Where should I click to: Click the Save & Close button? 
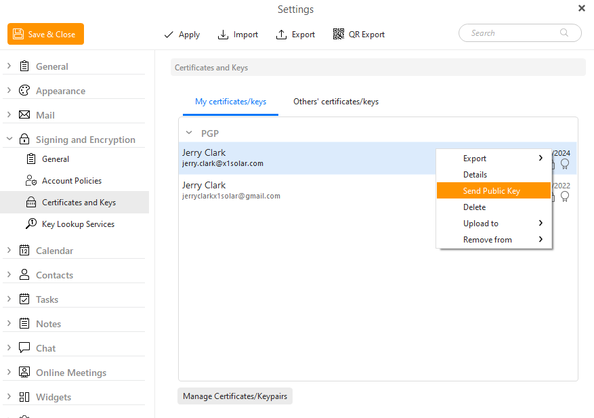(46, 35)
